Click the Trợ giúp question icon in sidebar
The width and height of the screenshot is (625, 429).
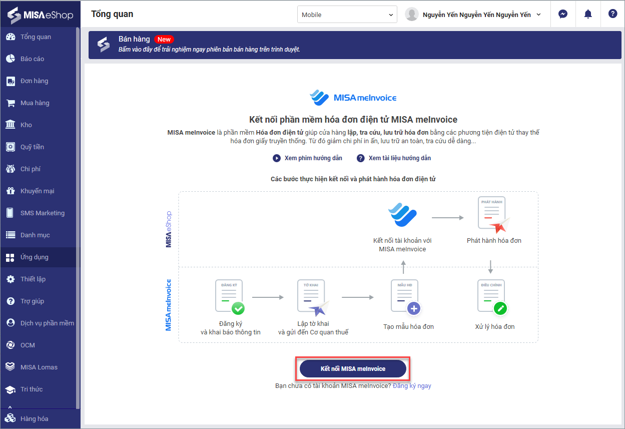click(10, 301)
